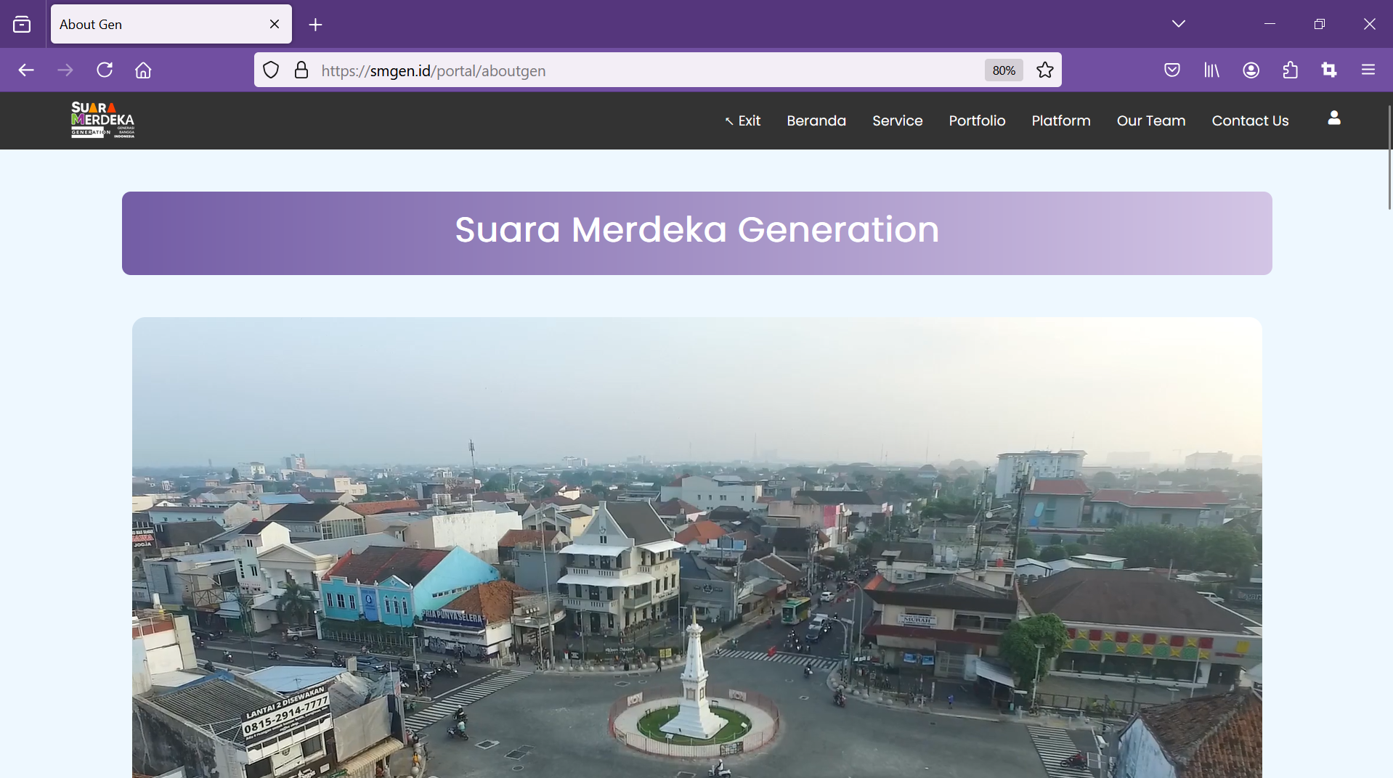The image size is (1393, 778).
Task: Expand the list all tabs chevron
Action: click(x=1178, y=24)
